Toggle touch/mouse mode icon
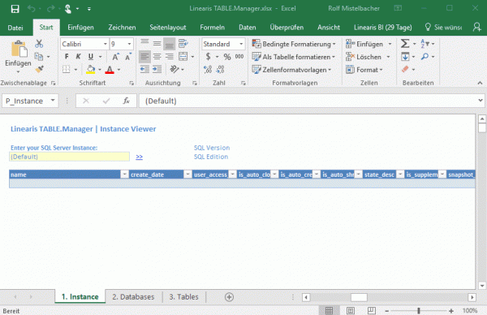This screenshot has width=487, height=315. coord(68,9)
